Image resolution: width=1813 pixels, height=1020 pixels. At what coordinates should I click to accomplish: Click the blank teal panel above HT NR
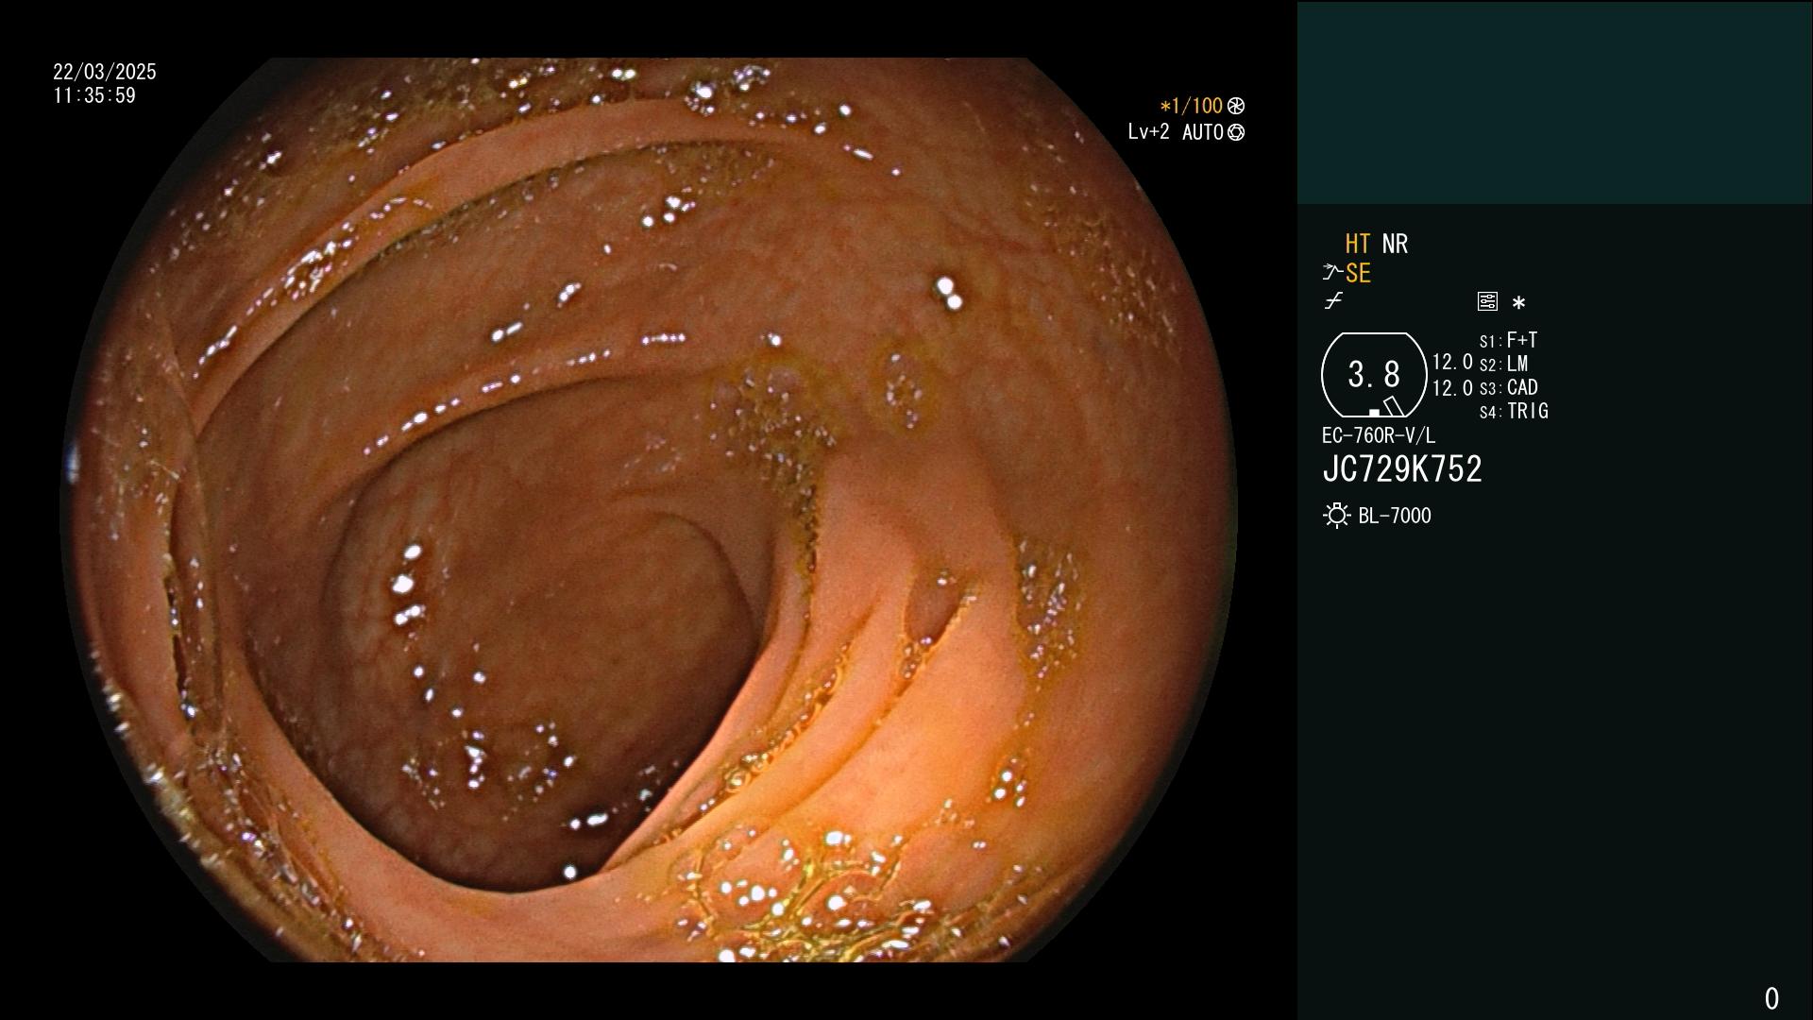coord(1554,102)
